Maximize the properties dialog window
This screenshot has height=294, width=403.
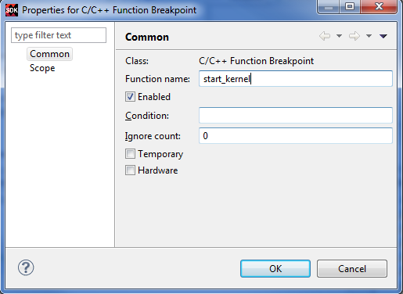pos(350,6)
